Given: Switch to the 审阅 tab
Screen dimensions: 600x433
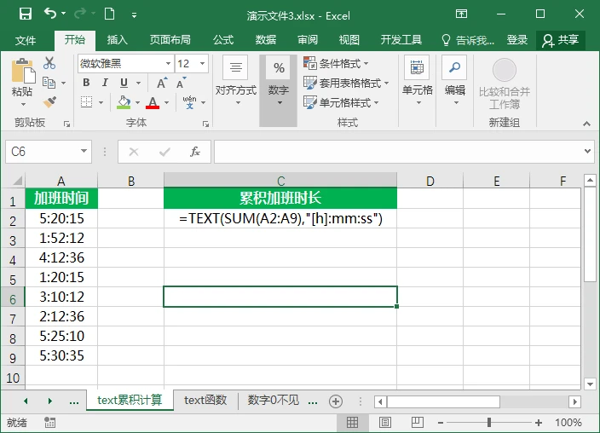Looking at the screenshot, I should pyautogui.click(x=308, y=40).
